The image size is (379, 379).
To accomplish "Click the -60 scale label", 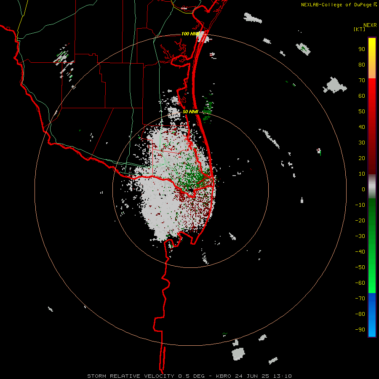I will click(x=360, y=283).
